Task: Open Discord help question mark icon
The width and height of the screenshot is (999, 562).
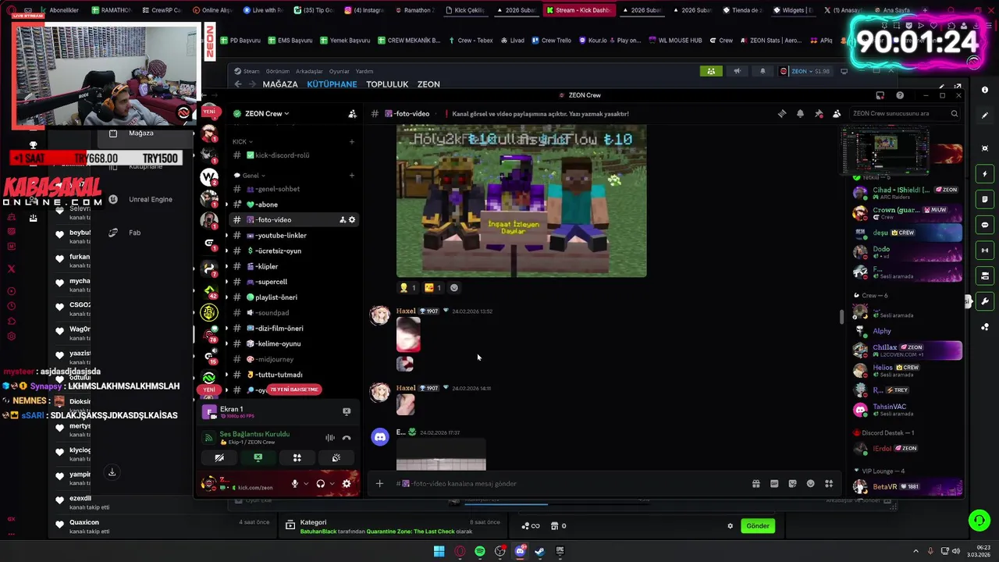Action: point(900,95)
